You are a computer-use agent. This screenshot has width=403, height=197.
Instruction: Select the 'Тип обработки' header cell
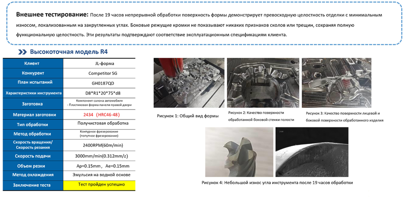[x=33, y=125]
